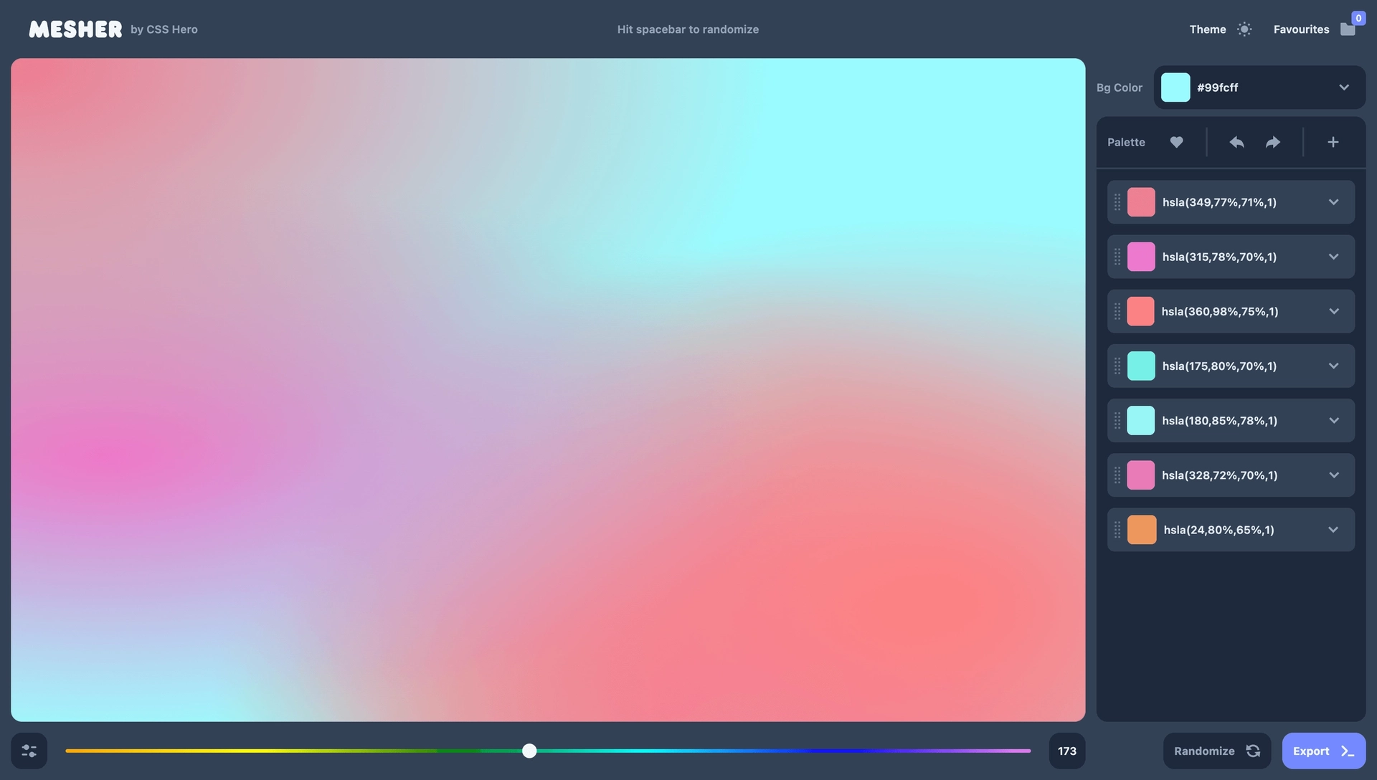
Task: Click the gradient preview canvas
Action: click(x=548, y=390)
